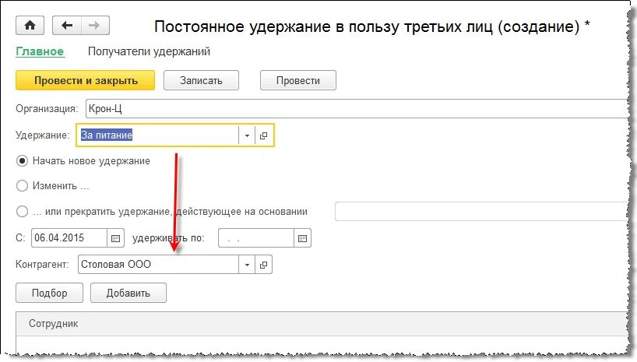
Task: Click the empty 'удерживать по' date field
Action: point(256,238)
